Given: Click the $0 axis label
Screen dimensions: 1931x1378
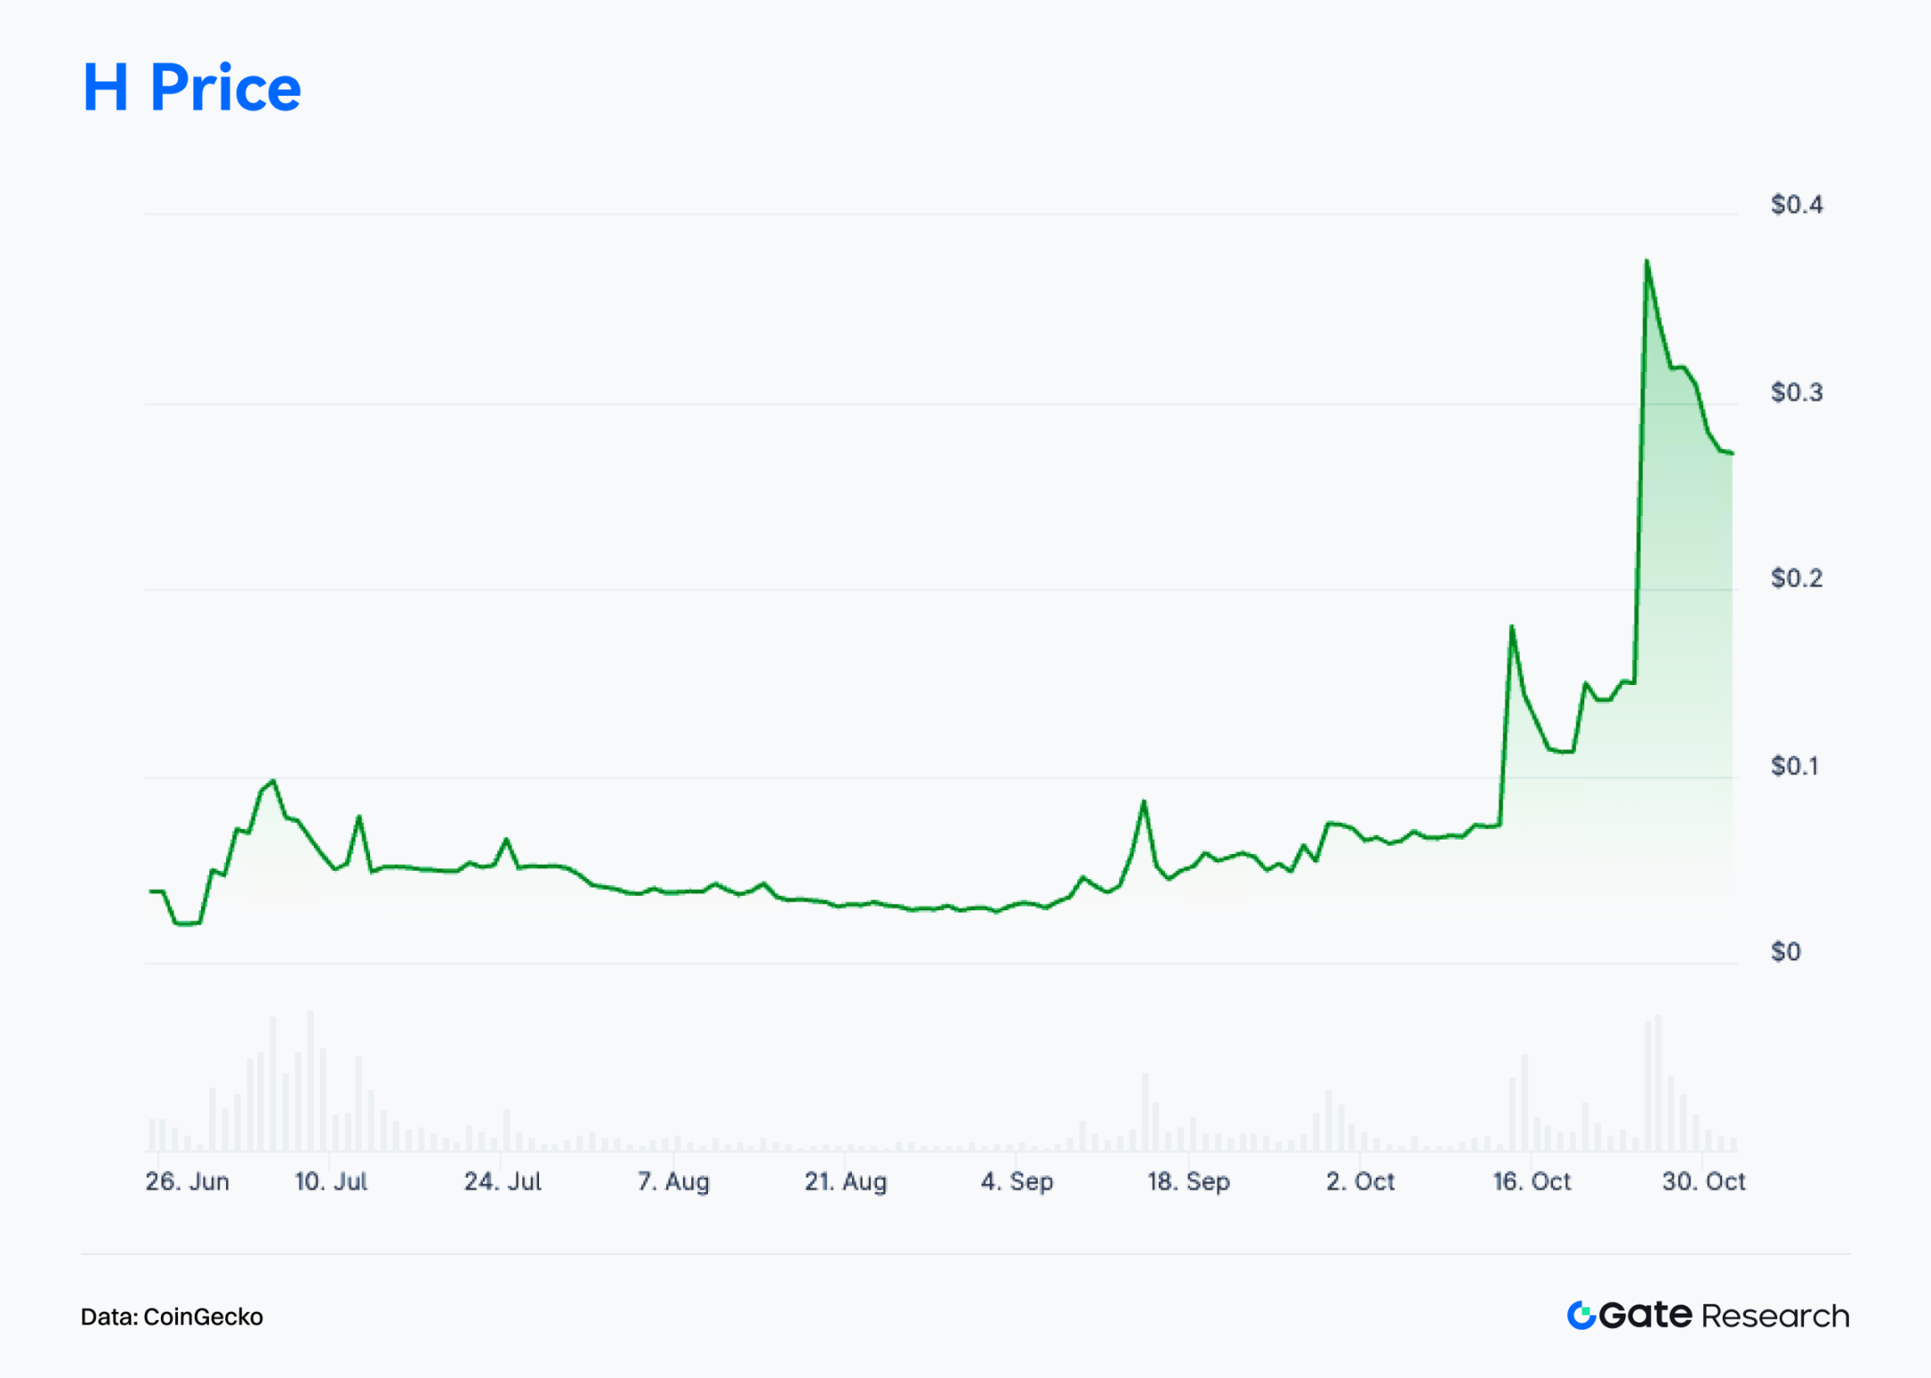Looking at the screenshot, I should pyautogui.click(x=1785, y=951).
